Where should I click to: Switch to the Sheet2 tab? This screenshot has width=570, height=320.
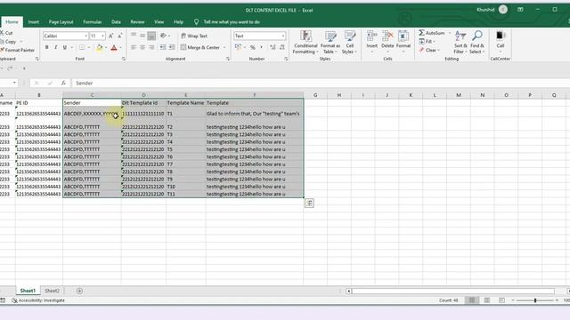[52, 291]
